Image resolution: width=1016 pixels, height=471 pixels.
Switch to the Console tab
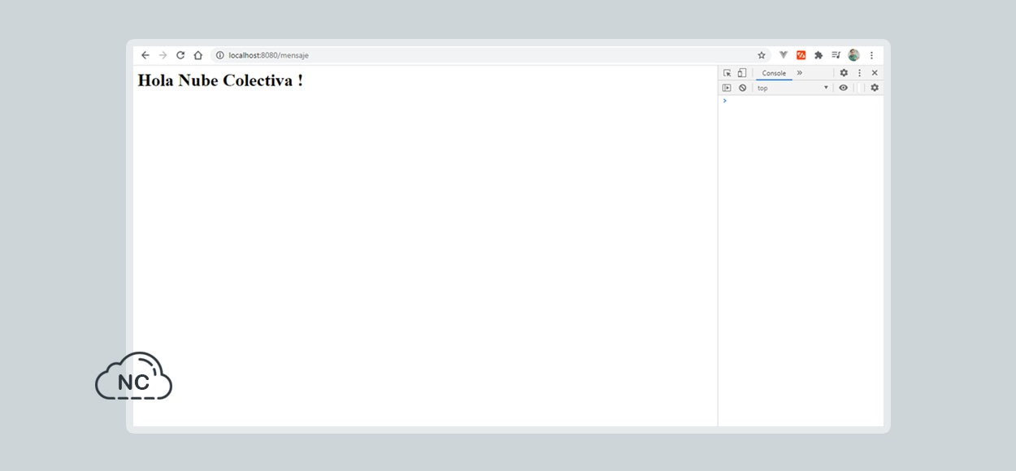point(774,73)
